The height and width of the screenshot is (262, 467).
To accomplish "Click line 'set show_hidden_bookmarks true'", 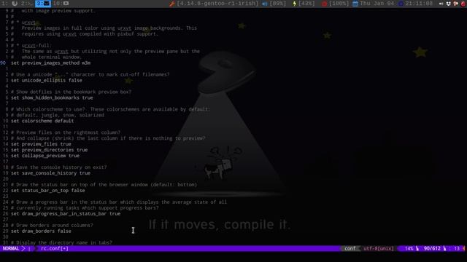I will pyautogui.click(x=52, y=98).
